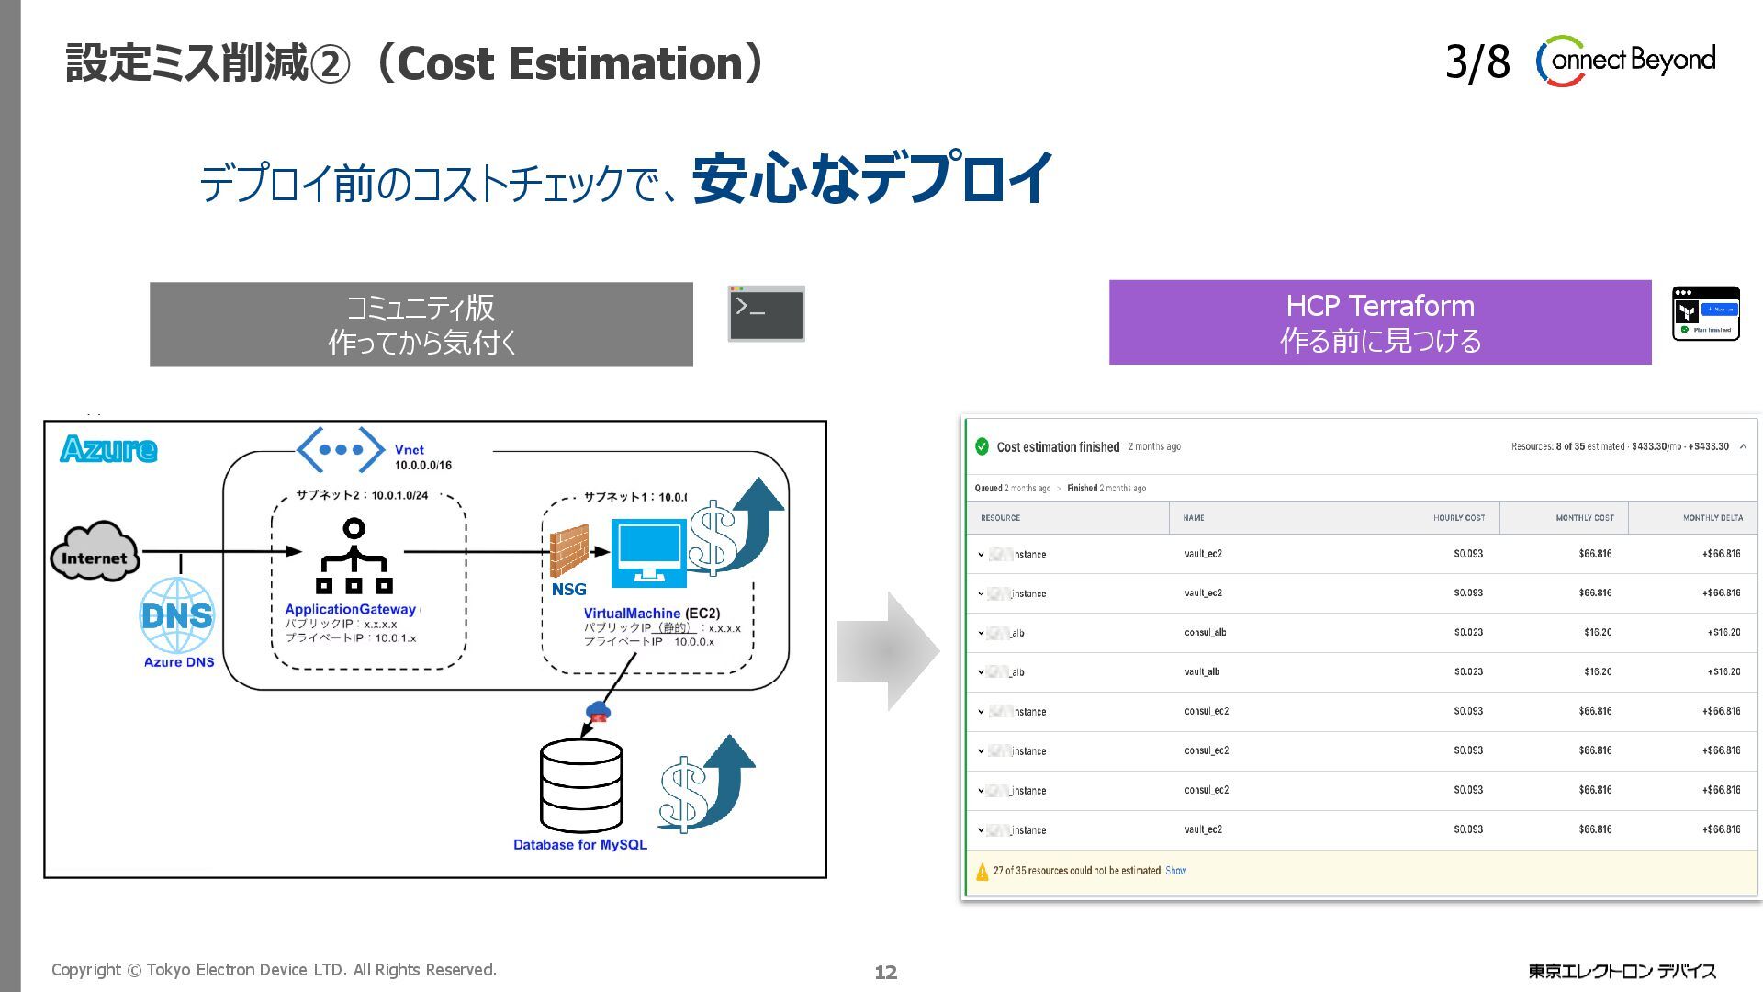Click the VirtualMachine monitor icon
Screen dimensions: 1763x992
click(649, 553)
